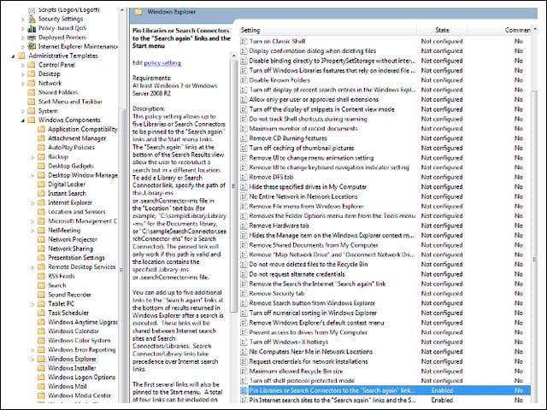Screen dimensions: 547x410
Task: Expand the Windows Error Reporting node
Action: 32,350
